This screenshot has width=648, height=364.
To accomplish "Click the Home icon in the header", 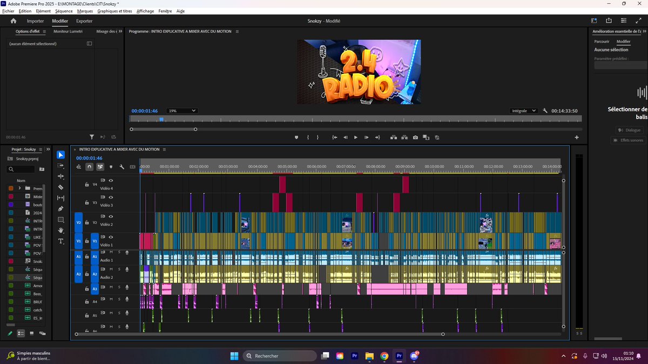I will [x=13, y=21].
